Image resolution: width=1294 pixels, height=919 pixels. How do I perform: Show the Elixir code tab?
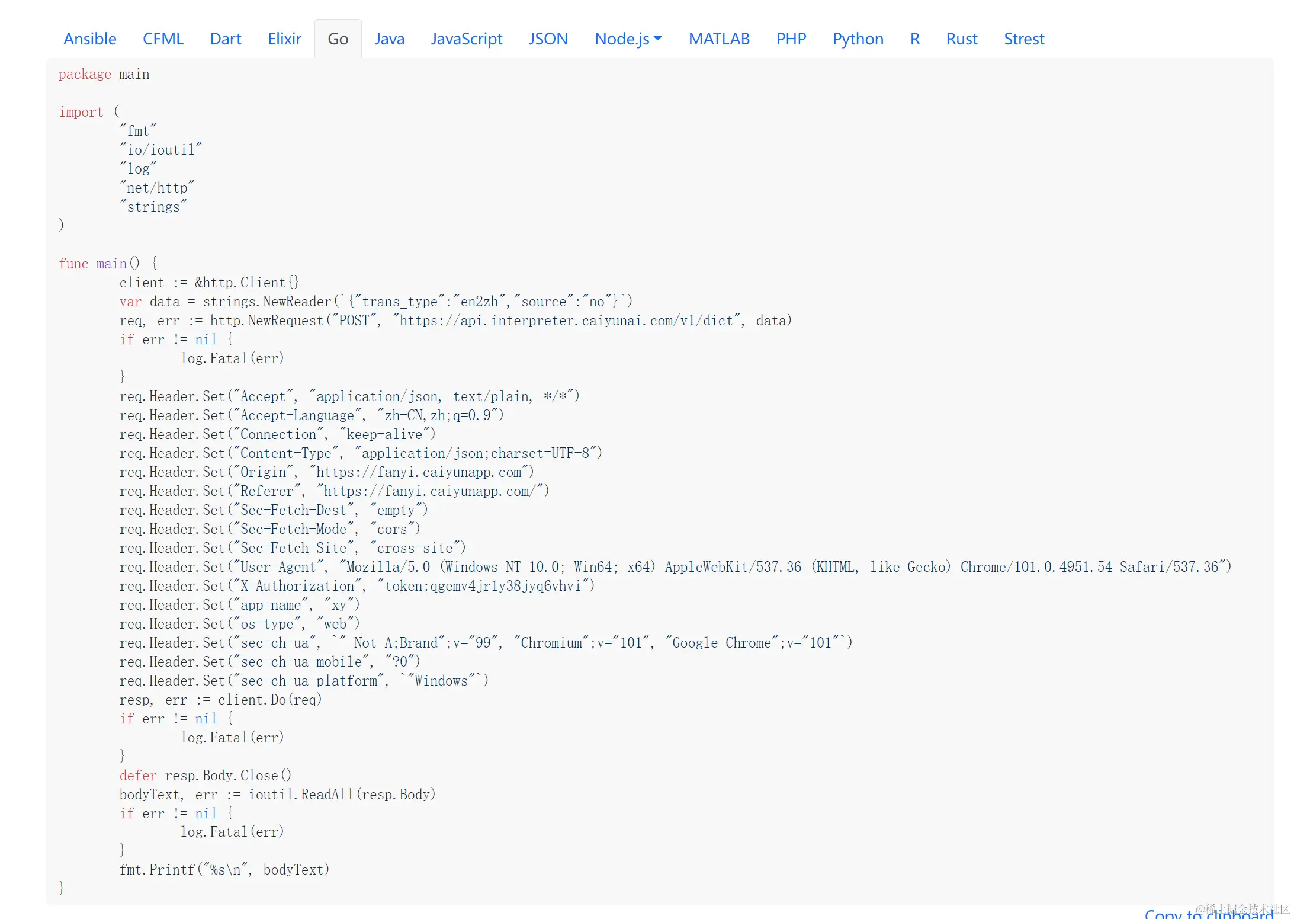(284, 39)
